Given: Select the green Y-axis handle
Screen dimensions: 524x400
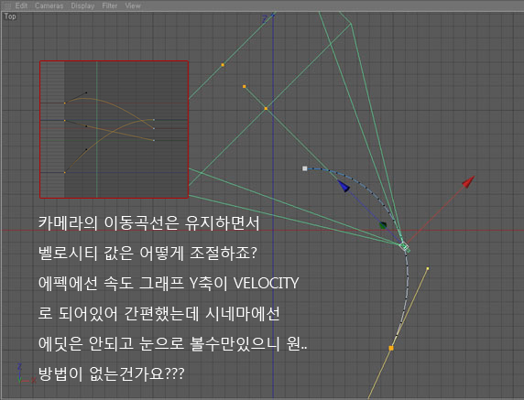Looking at the screenshot, I should tap(383, 226).
